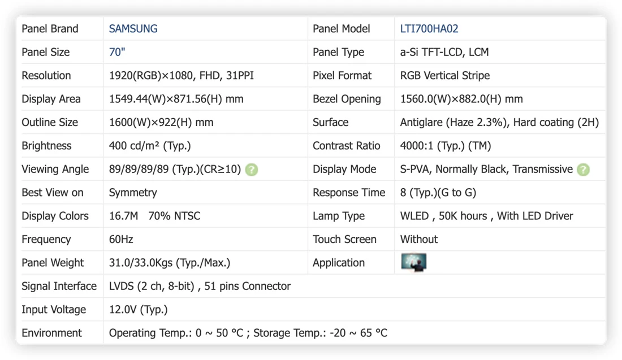Image resolution: width=622 pixels, height=360 pixels.
Task: Click the "Surface" label cell
Action: tap(351, 122)
